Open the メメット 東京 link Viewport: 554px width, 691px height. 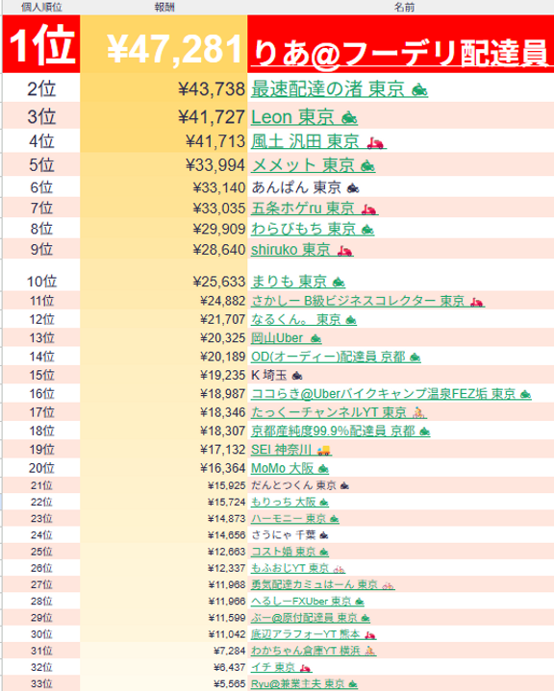pyautogui.click(x=314, y=165)
